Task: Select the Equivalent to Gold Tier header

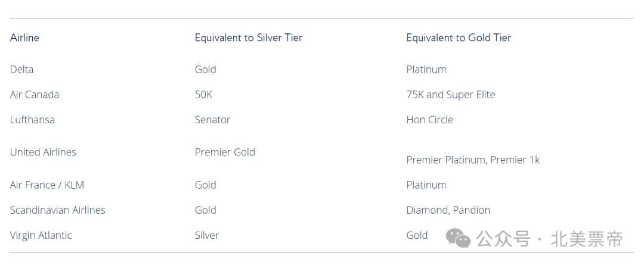Action: pos(459,38)
